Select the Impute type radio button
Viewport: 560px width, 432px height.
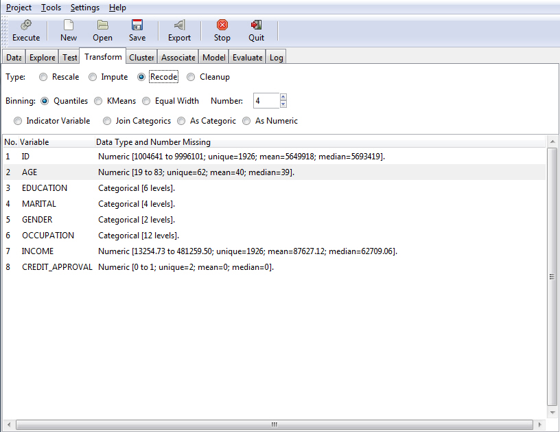click(93, 77)
